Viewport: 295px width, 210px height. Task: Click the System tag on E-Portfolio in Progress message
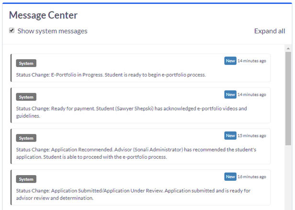click(26, 63)
